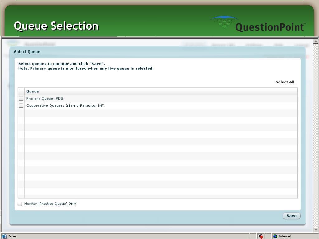The image size is (319, 239).
Task: Click the scrollbar down arrow
Action: coord(316,230)
